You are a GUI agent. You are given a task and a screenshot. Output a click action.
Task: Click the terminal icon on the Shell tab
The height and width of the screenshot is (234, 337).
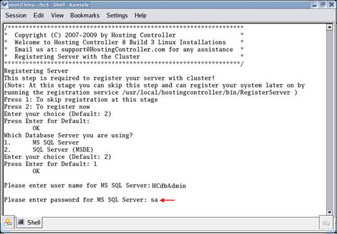[21, 222]
